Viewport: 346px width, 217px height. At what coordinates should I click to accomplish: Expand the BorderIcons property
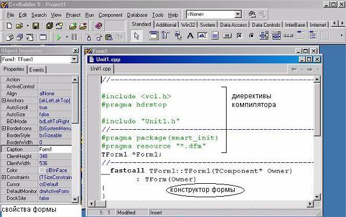[x=3, y=128]
